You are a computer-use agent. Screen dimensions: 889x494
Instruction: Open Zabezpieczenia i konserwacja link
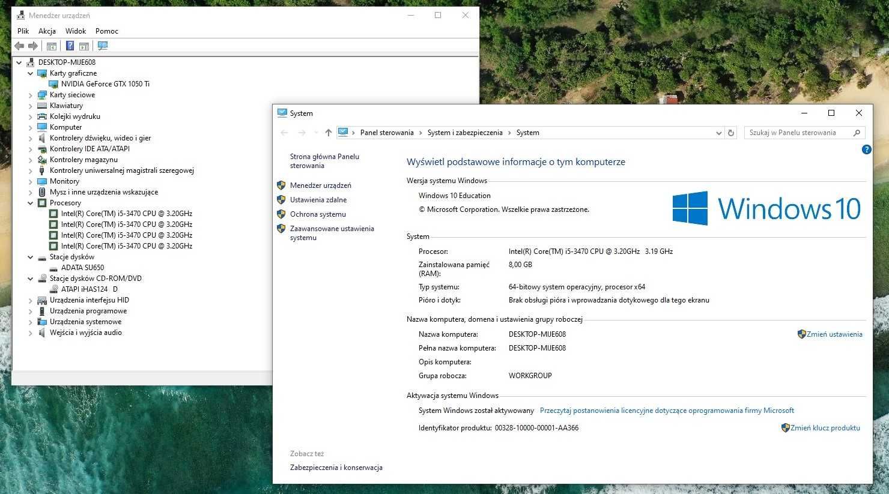pyautogui.click(x=336, y=468)
